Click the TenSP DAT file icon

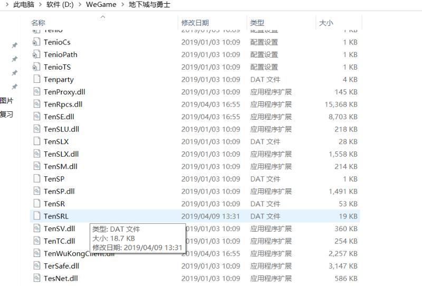(x=36, y=179)
